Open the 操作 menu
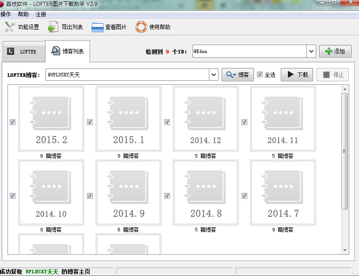Viewport: 359px width, 276px height. [5, 14]
